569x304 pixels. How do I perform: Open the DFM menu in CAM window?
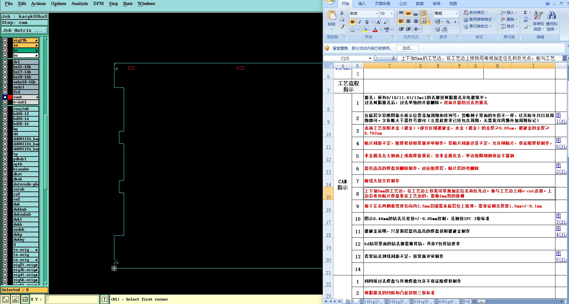pos(99,4)
